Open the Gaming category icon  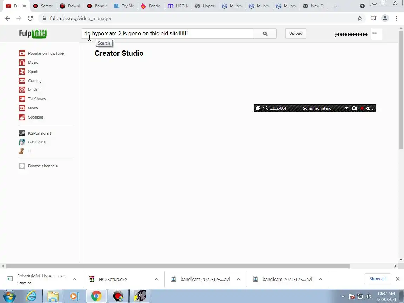pyautogui.click(x=22, y=81)
